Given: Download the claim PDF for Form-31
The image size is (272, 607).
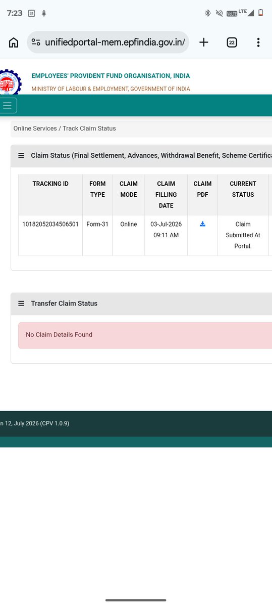Looking at the screenshot, I should pos(202,224).
